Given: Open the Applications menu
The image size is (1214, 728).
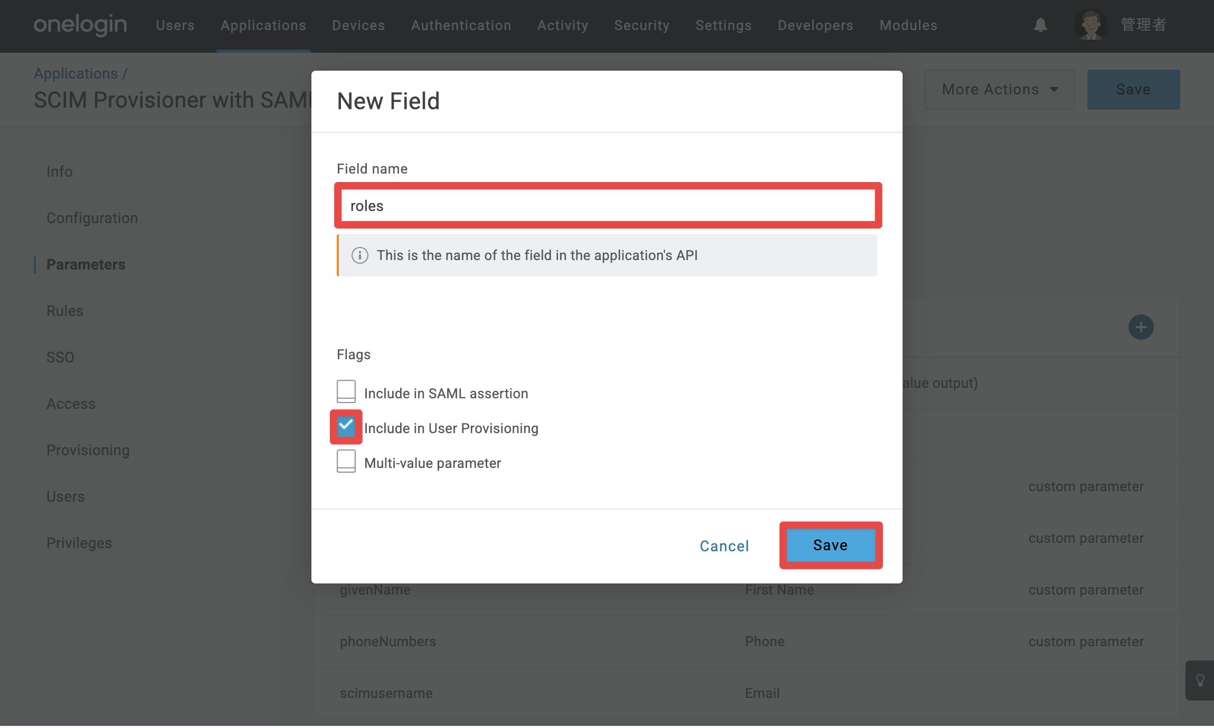Looking at the screenshot, I should click(263, 25).
